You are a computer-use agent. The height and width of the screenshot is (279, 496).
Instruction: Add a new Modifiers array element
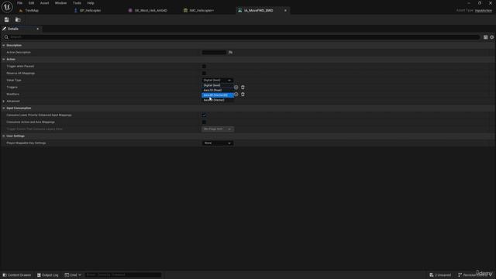(x=236, y=95)
